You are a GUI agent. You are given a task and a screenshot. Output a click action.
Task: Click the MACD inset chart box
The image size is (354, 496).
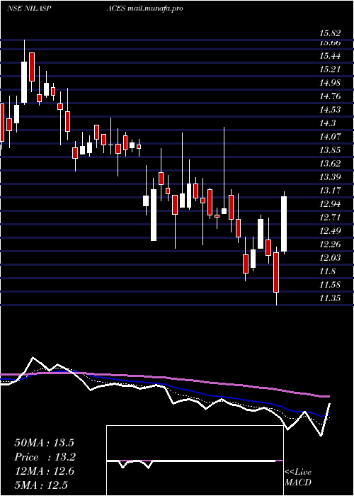tap(195, 461)
